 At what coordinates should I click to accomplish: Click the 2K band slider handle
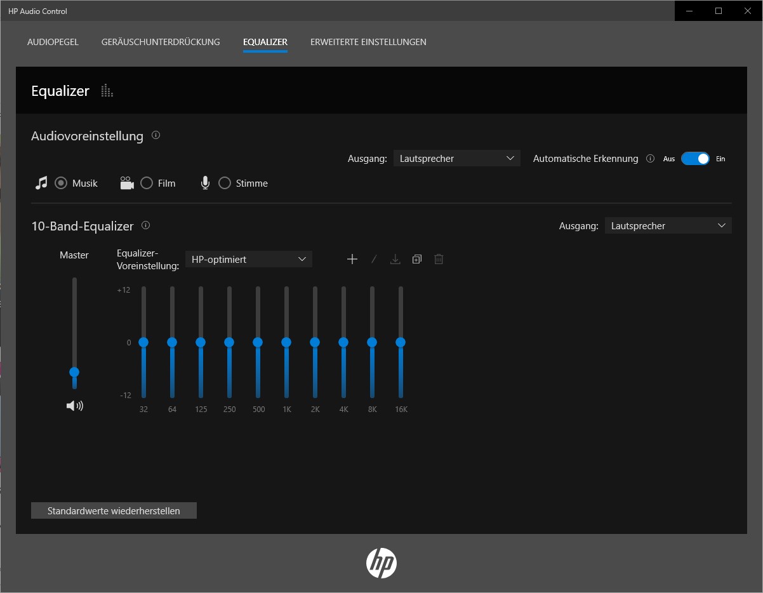[315, 342]
